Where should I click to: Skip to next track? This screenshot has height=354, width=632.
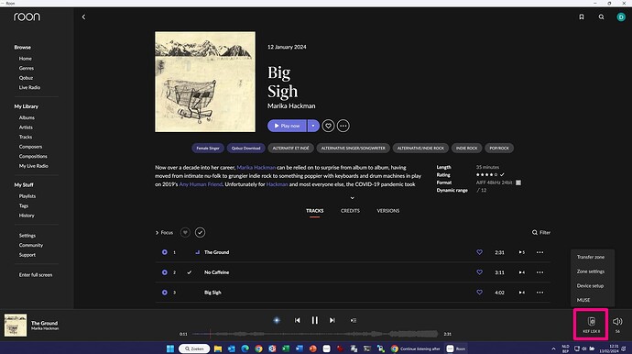(x=332, y=320)
